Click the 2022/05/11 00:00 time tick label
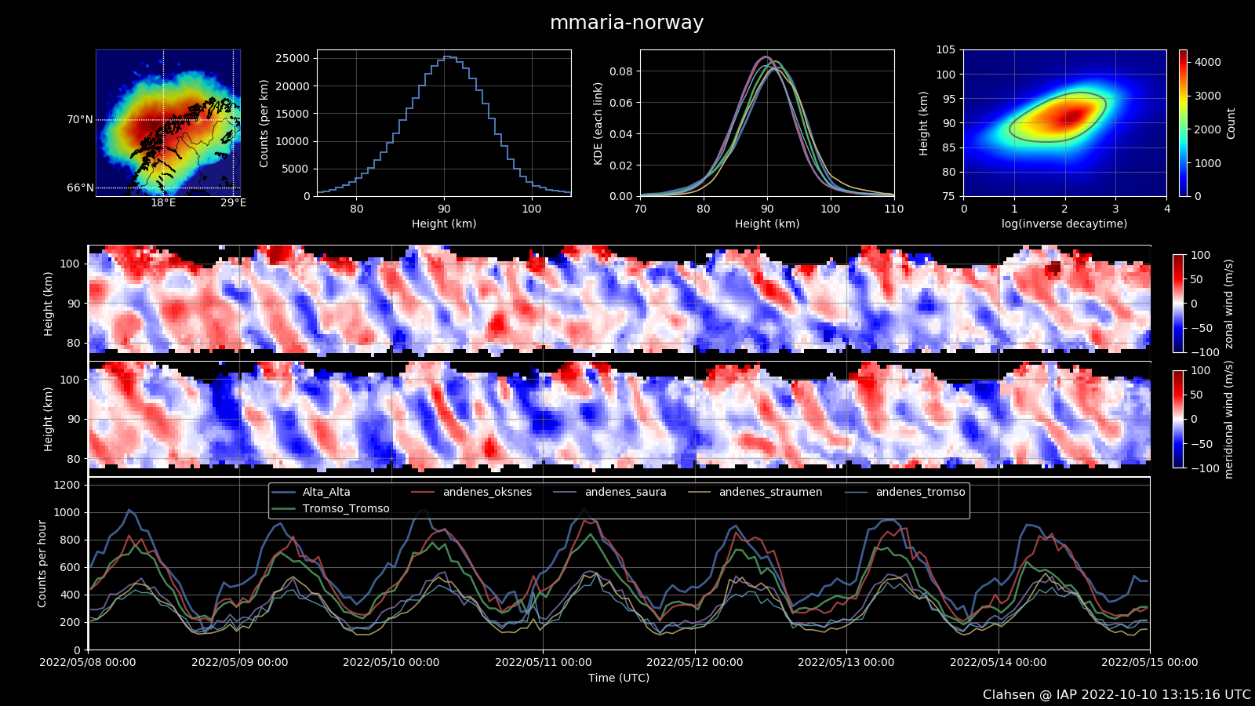1255x706 pixels. [x=543, y=662]
